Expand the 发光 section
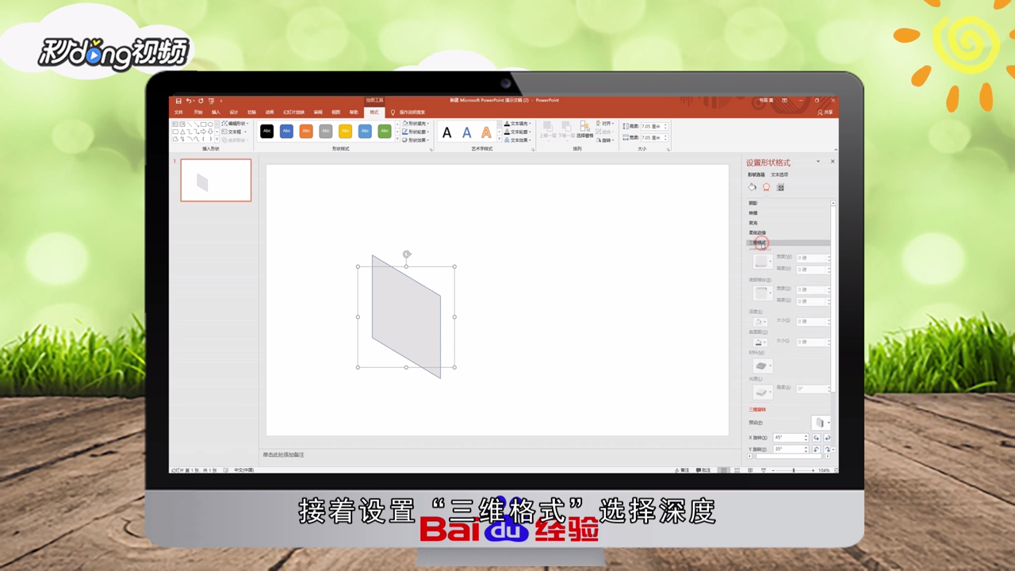 pos(753,223)
